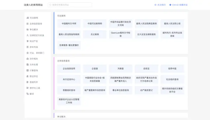Click the 资本市场 sidebar icon
The width and height of the screenshot is (210, 120).
coord(28,47)
